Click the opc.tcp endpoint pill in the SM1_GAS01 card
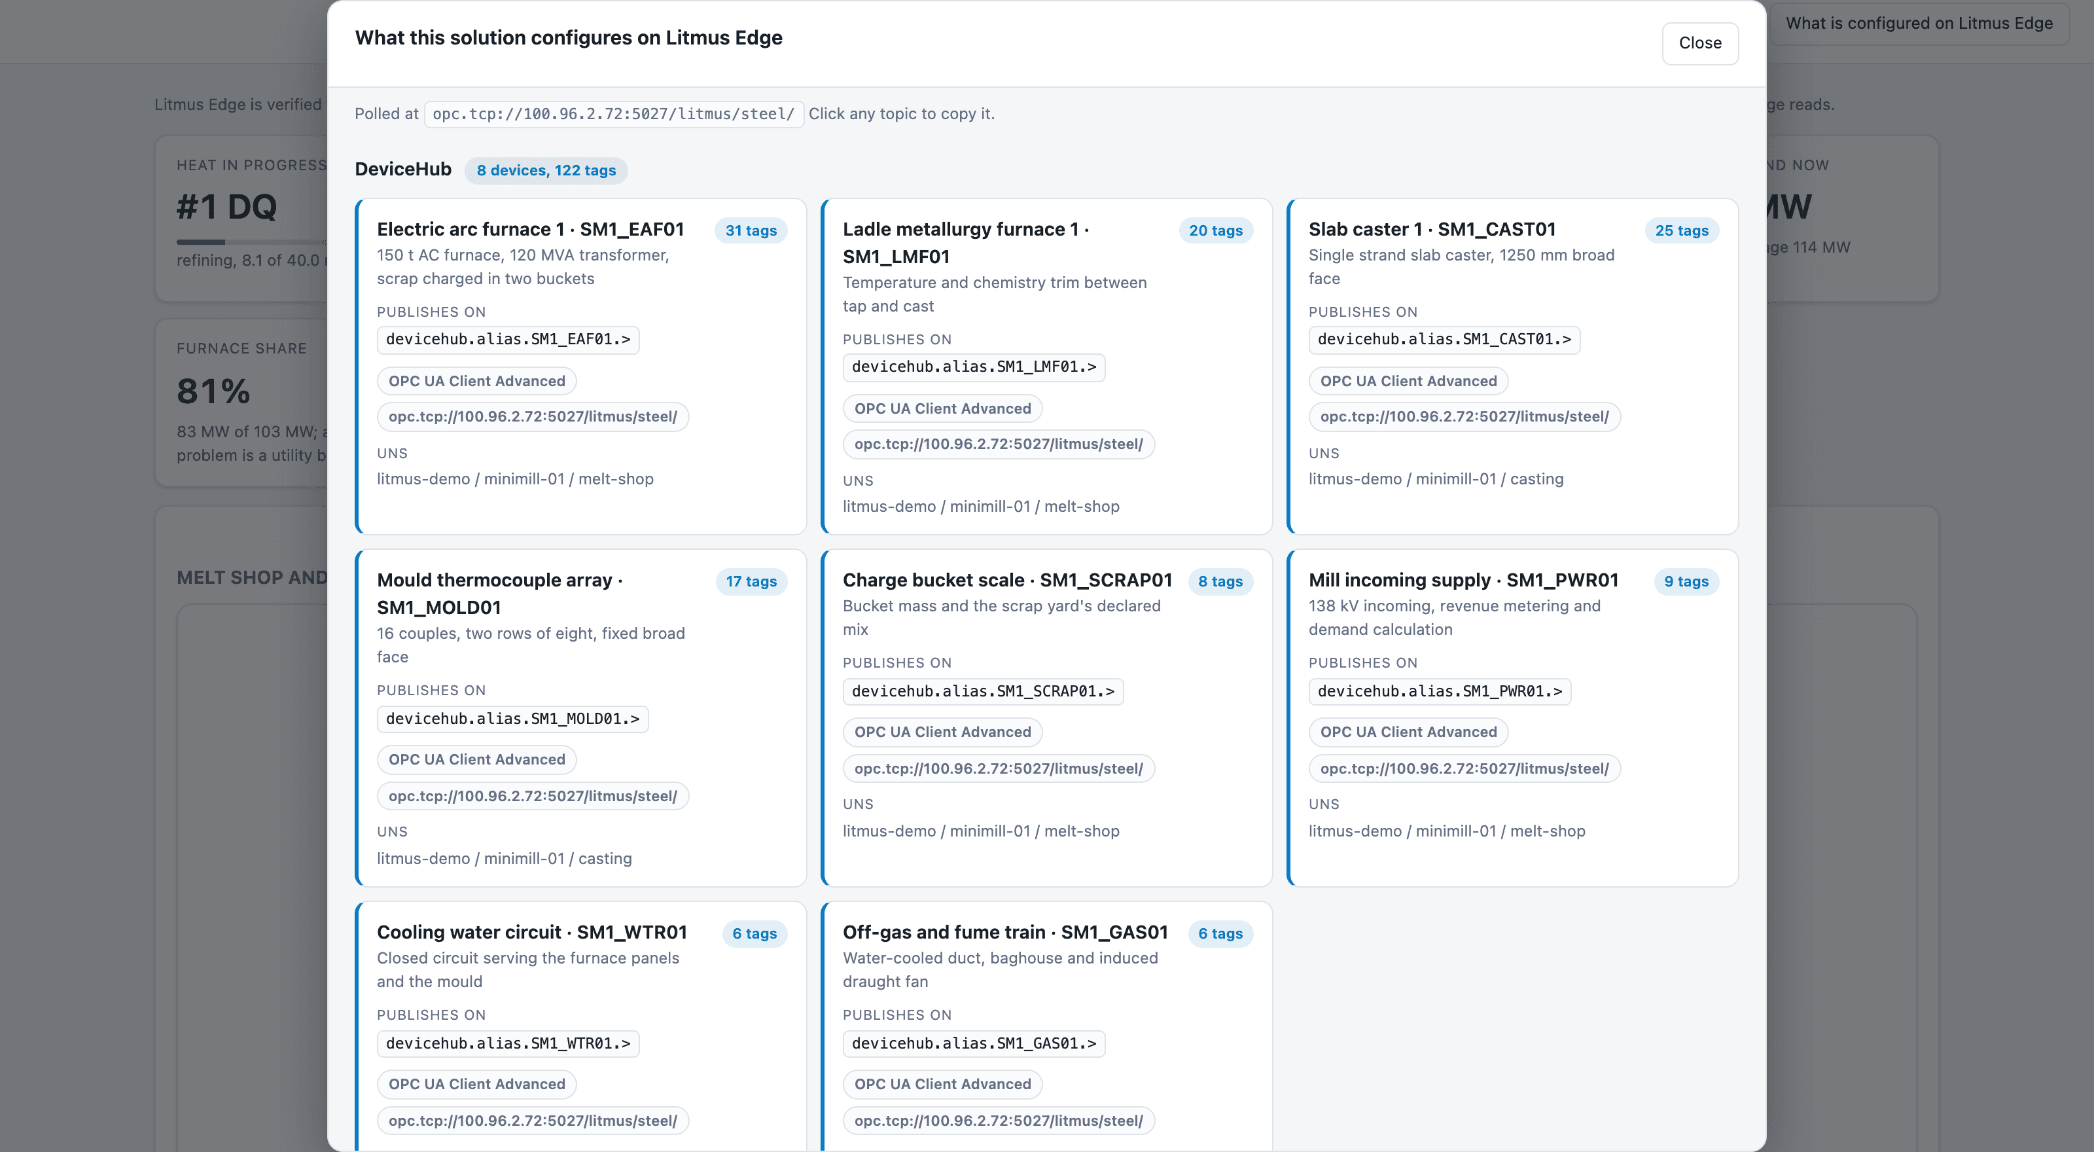2094x1152 pixels. [x=998, y=1121]
